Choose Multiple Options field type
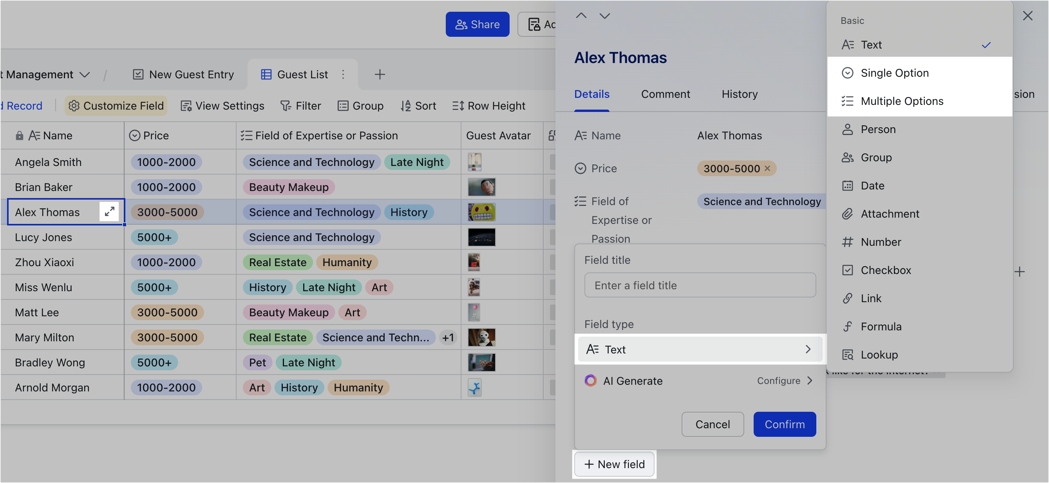 (902, 101)
